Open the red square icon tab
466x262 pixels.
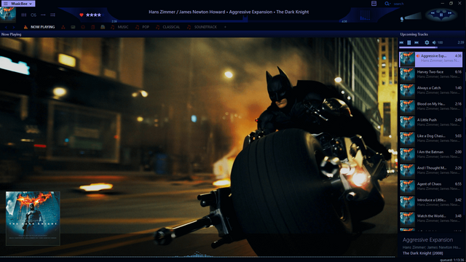coord(92,27)
